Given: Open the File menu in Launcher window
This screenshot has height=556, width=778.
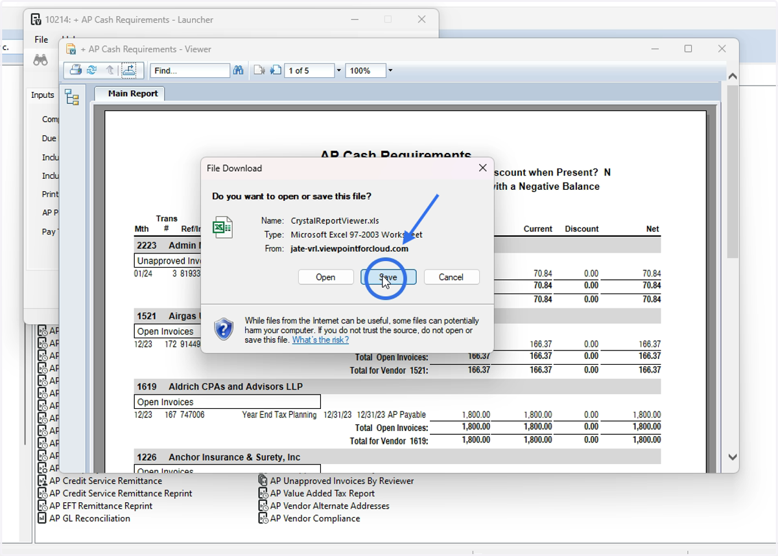Looking at the screenshot, I should coord(41,40).
